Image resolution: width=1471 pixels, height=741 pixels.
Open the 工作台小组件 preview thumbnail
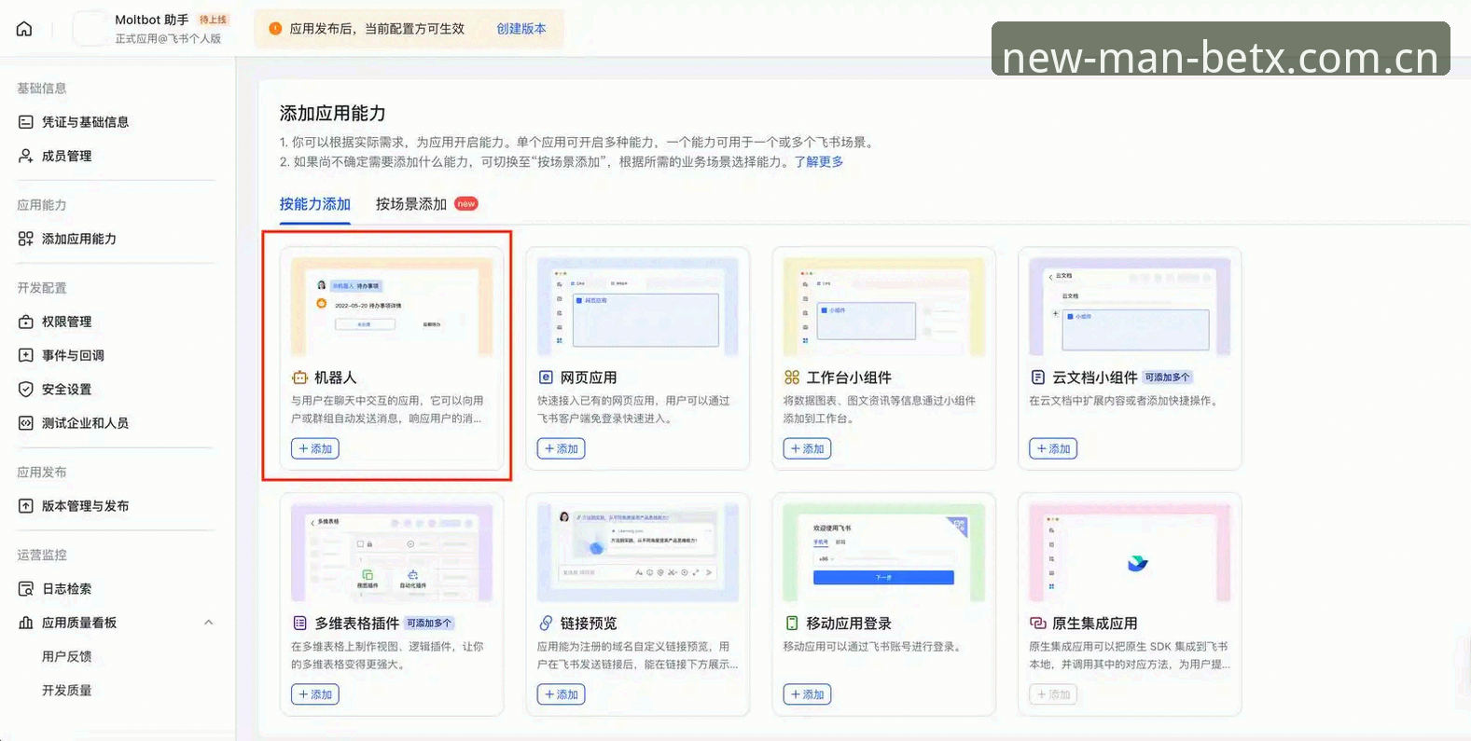pyautogui.click(x=884, y=308)
